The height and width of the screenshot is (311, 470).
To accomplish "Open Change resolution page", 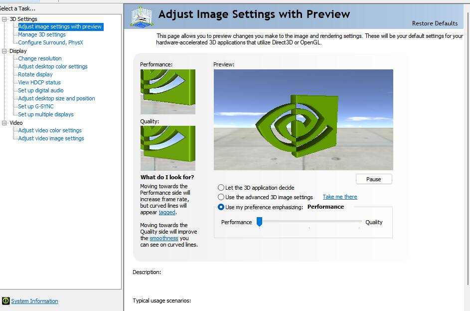I will click(40, 59).
